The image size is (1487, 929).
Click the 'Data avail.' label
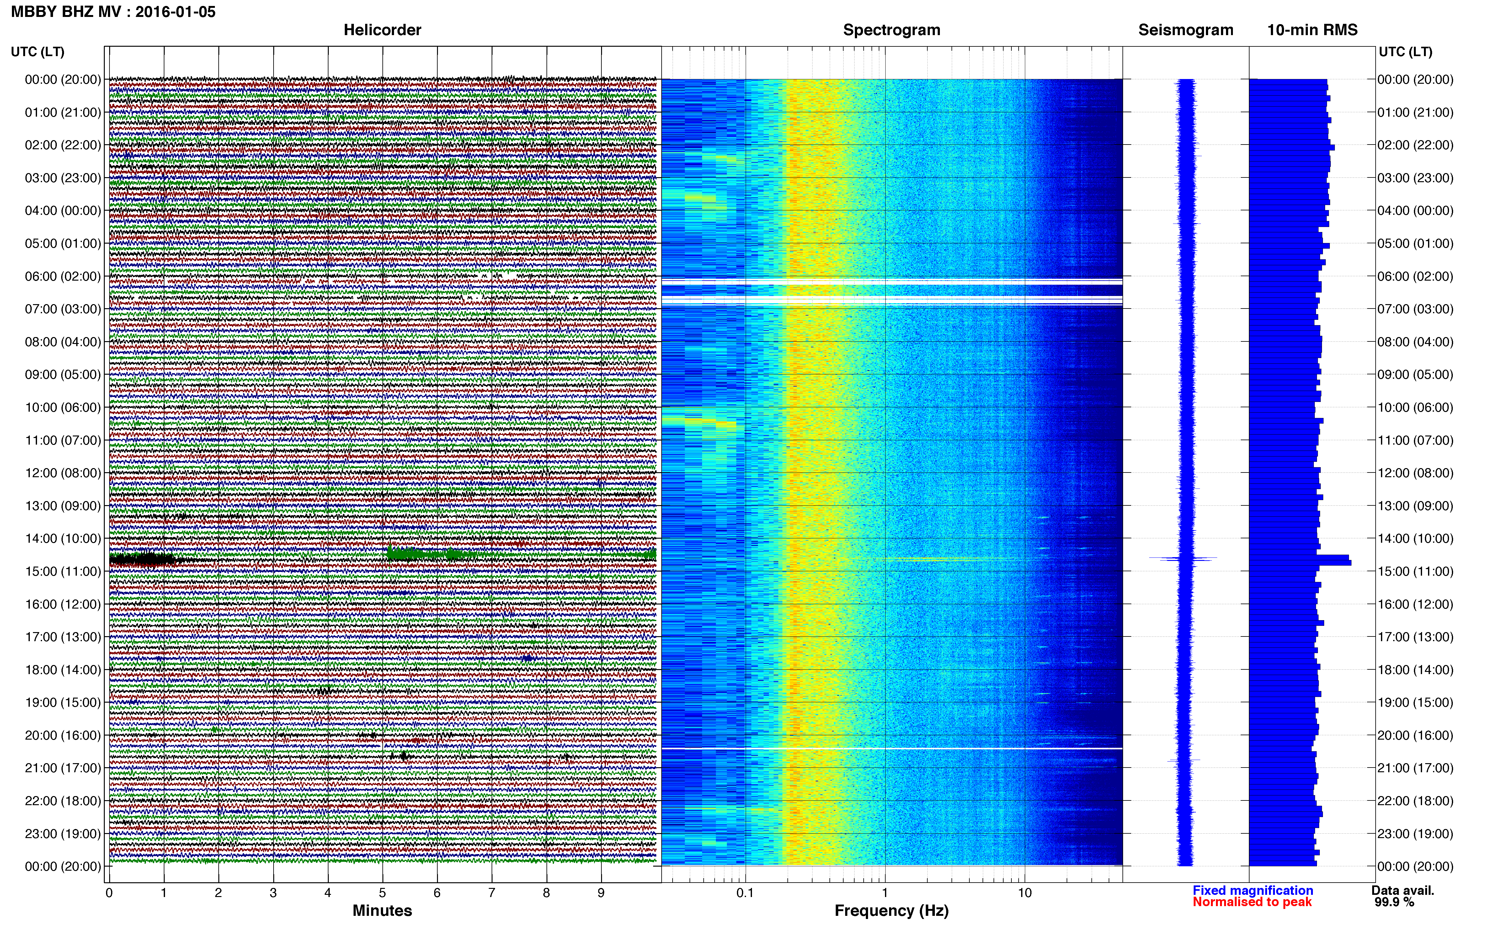click(1403, 890)
